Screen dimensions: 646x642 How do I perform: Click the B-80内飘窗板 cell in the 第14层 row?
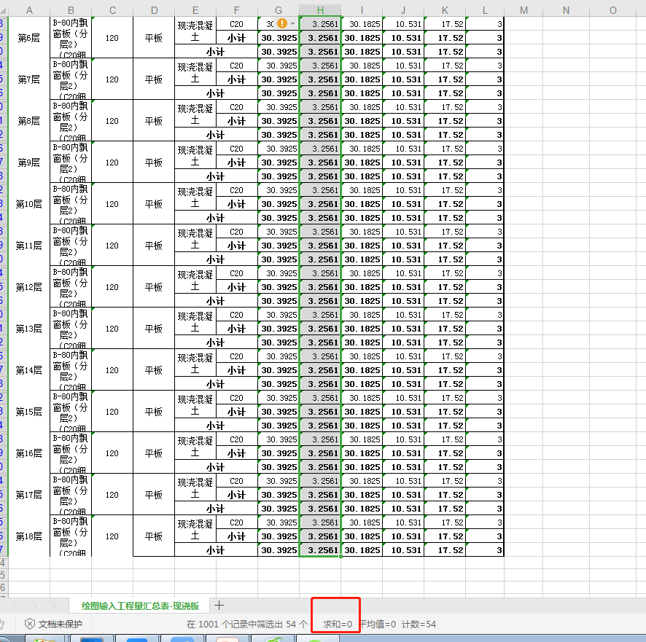[71, 370]
